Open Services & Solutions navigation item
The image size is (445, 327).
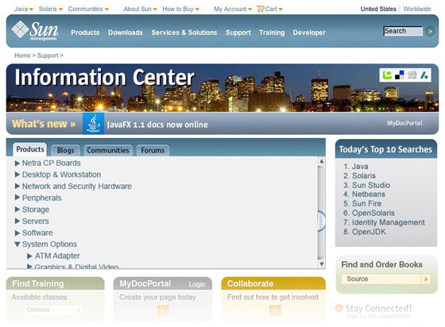(x=184, y=33)
